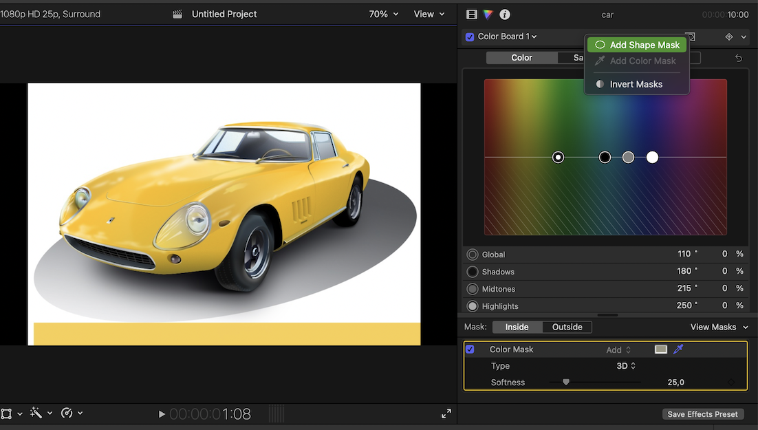Open the 70% zoom level dropdown
This screenshot has height=430, width=758.
[x=383, y=14]
